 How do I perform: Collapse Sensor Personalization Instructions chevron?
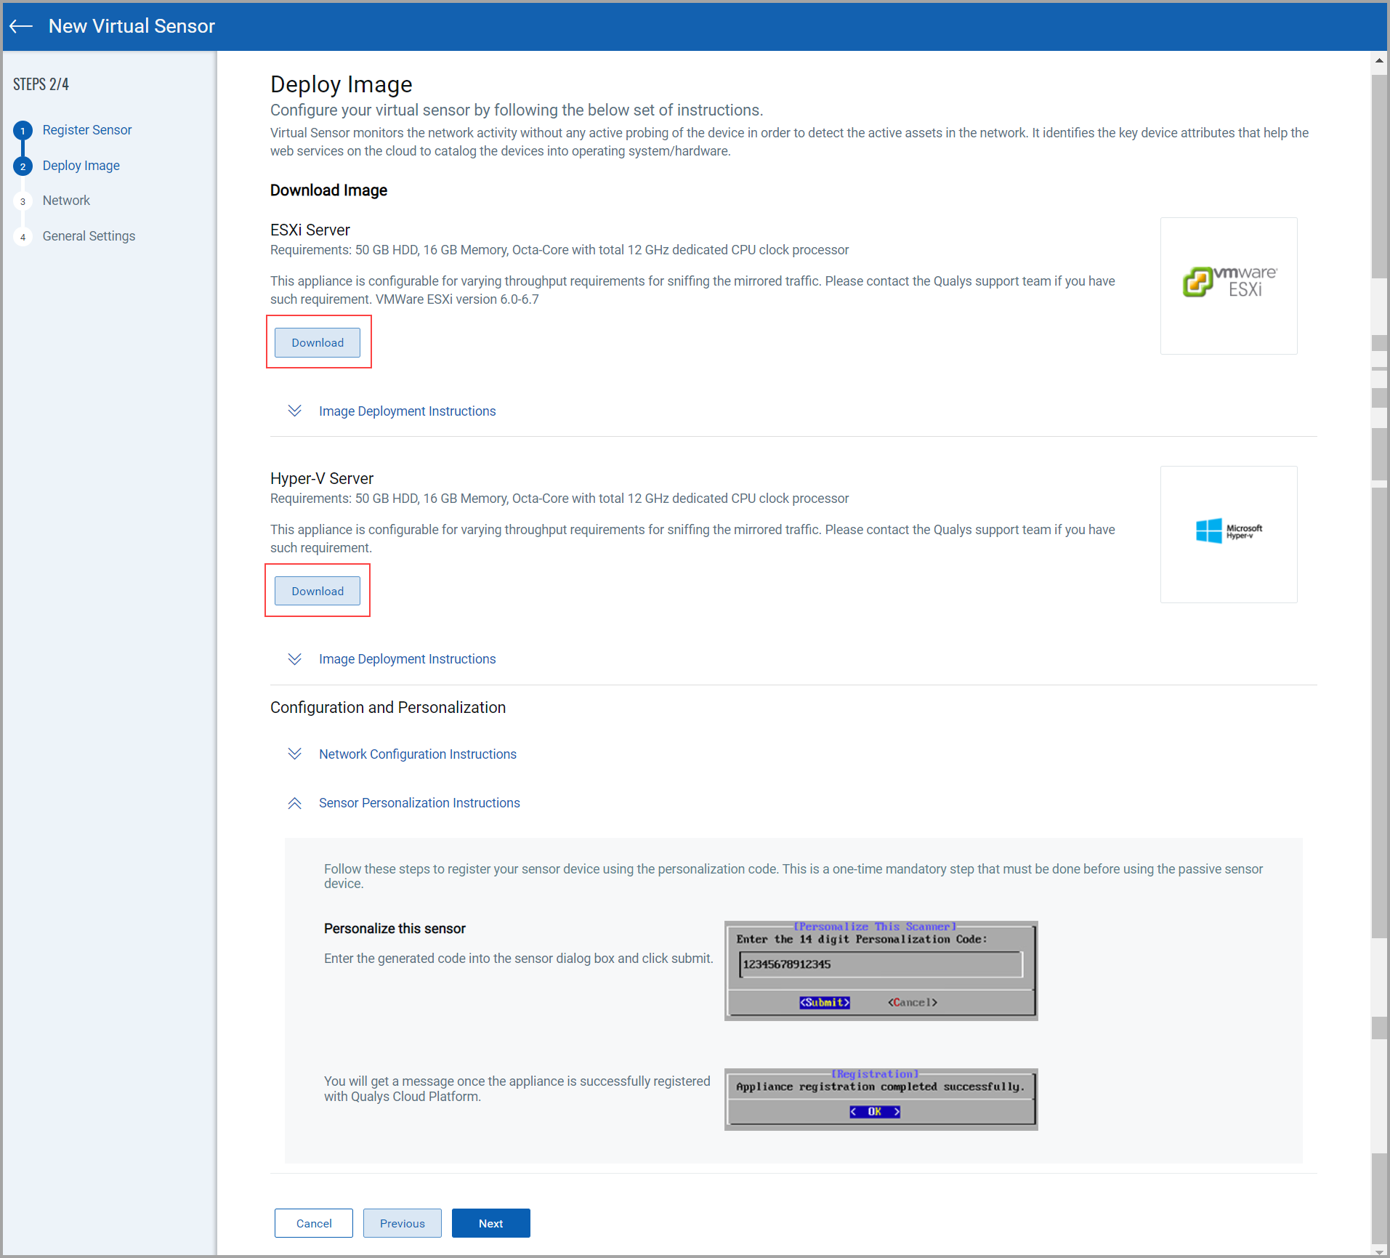[294, 803]
